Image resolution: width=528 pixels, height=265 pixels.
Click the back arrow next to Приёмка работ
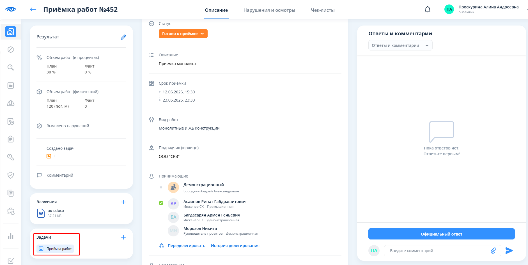[x=33, y=10]
